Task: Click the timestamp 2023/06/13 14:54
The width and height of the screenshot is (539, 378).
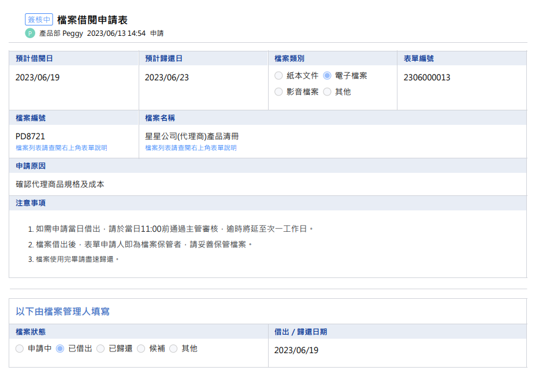Action: coord(116,34)
